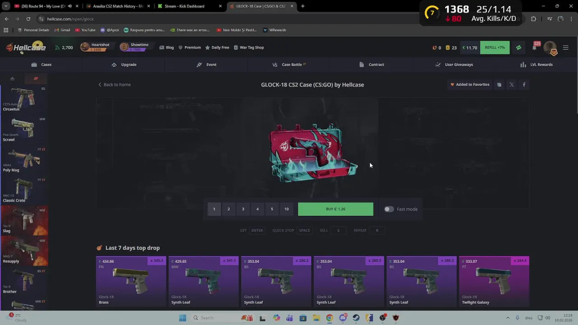Toggle Added to Favorites heart button

470,84
